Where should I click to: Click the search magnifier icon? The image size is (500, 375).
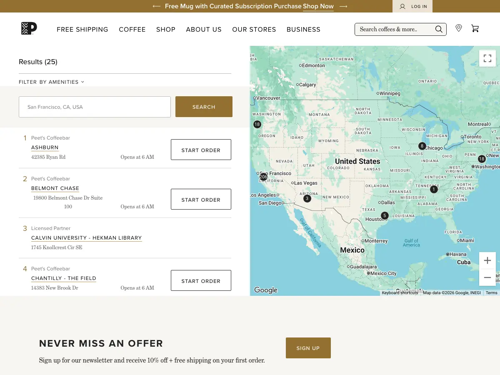(439, 29)
